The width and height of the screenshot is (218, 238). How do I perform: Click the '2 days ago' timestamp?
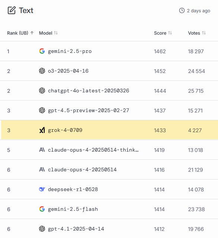(x=198, y=11)
